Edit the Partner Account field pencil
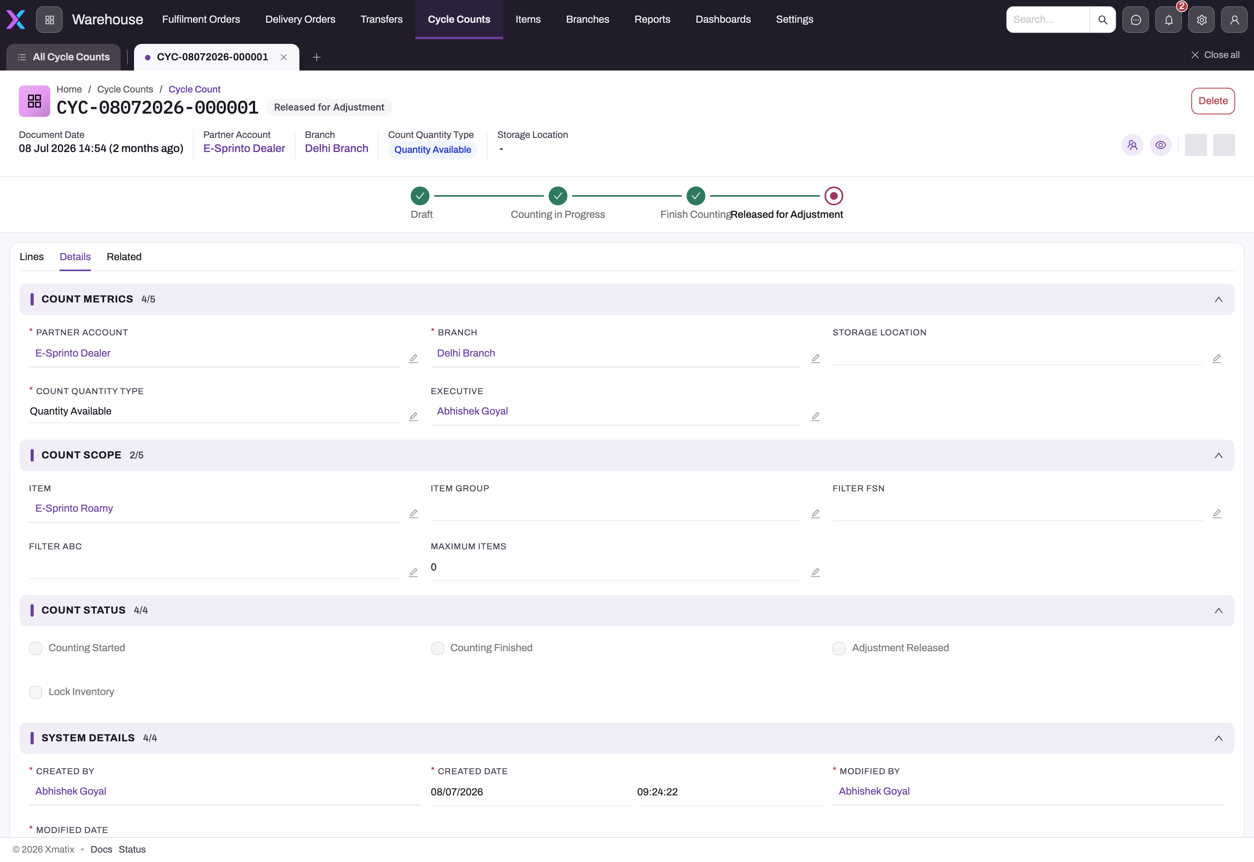This screenshot has width=1254, height=862. tap(414, 359)
